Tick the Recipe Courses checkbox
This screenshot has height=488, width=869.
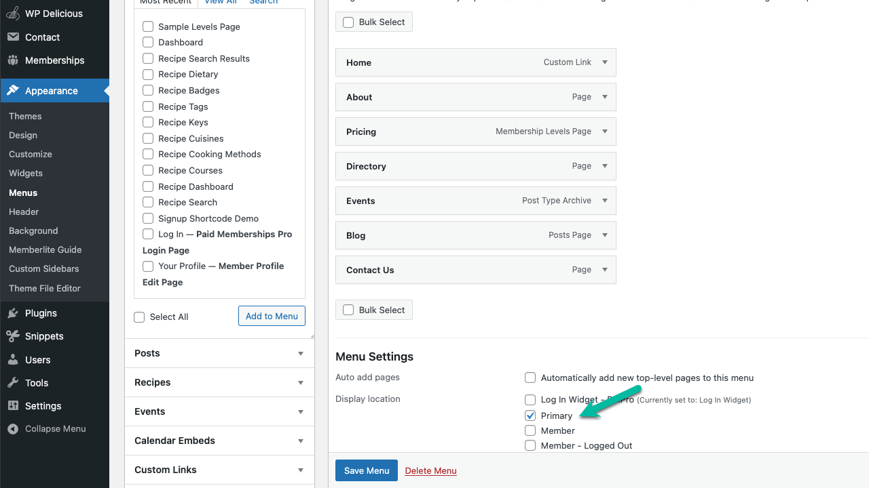point(148,170)
